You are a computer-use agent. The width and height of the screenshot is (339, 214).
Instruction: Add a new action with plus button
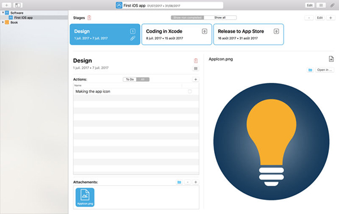195,79
